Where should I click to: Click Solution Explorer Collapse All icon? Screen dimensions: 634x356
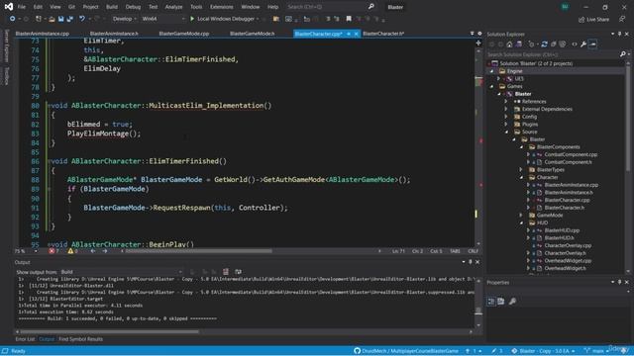click(x=554, y=44)
